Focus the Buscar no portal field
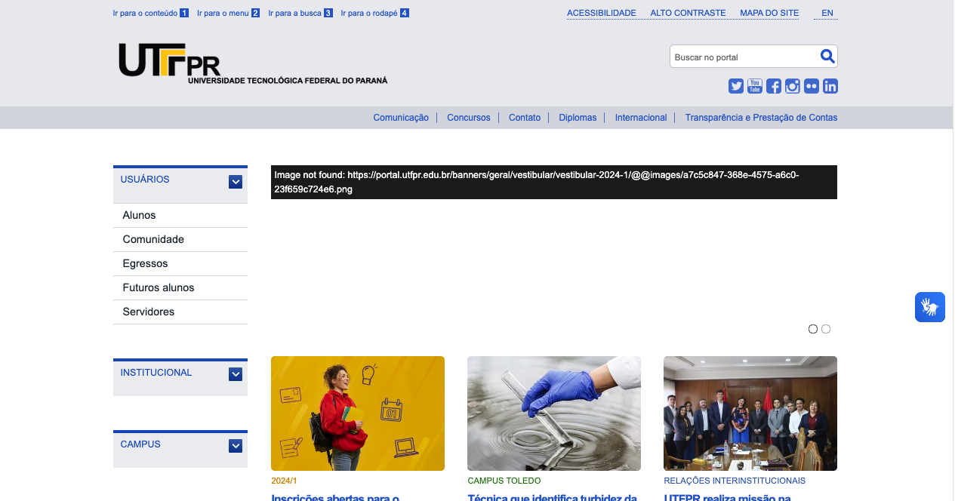This screenshot has width=955, height=501. pos(744,57)
